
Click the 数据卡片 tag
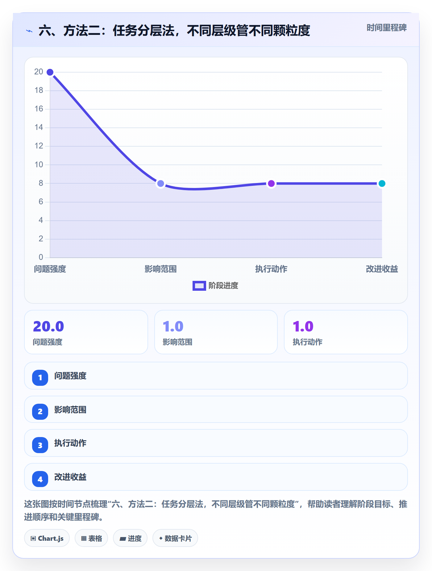tap(175, 538)
